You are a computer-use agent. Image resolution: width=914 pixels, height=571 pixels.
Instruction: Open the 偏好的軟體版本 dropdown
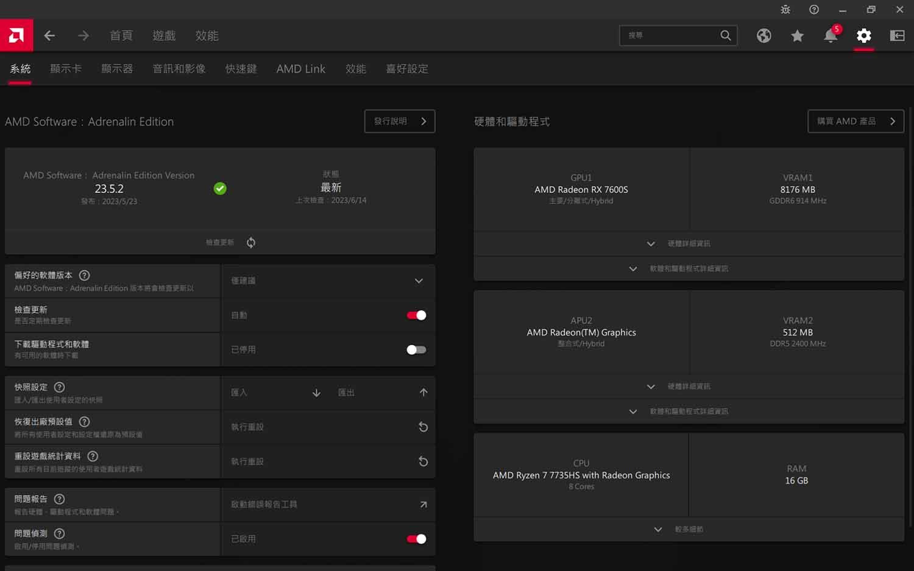(328, 281)
